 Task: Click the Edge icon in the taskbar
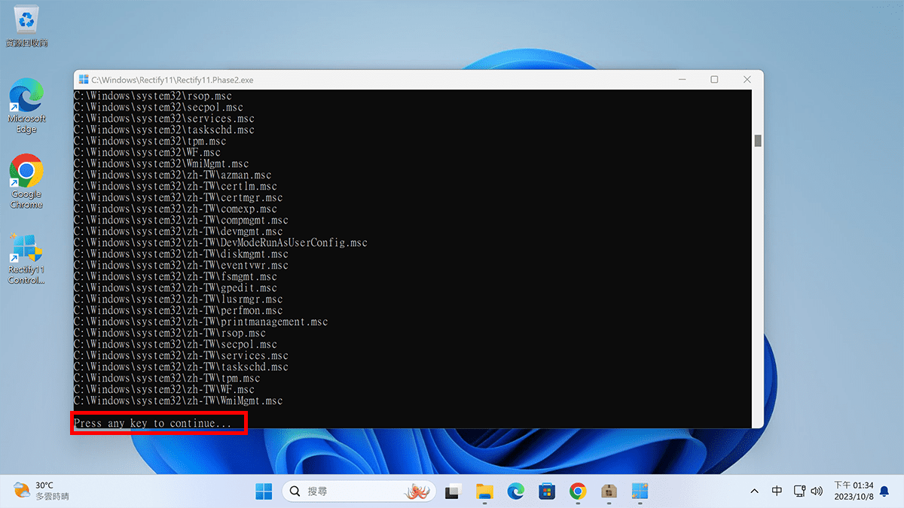click(x=515, y=491)
